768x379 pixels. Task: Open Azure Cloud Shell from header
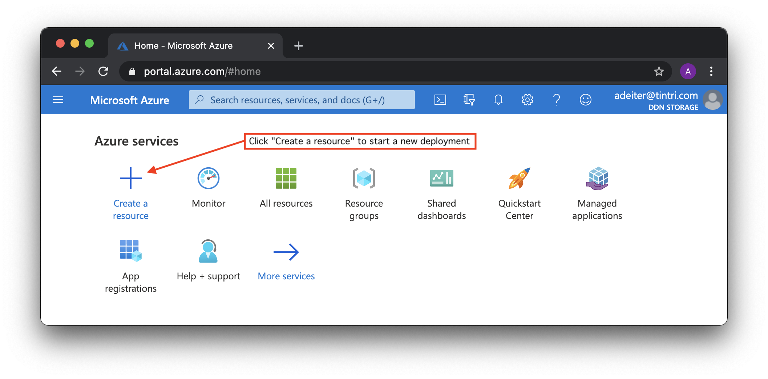(x=440, y=100)
